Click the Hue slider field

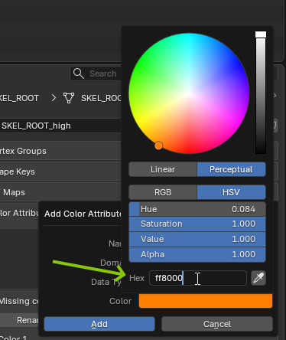click(197, 209)
